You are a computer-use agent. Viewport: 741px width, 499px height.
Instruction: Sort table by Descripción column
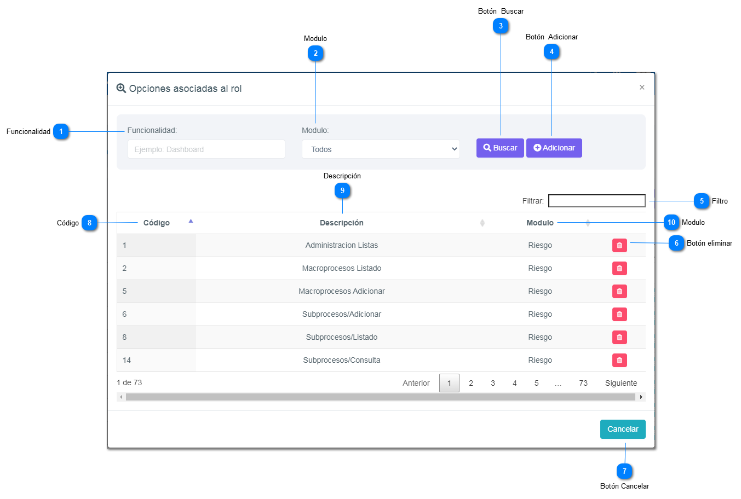[x=342, y=223]
